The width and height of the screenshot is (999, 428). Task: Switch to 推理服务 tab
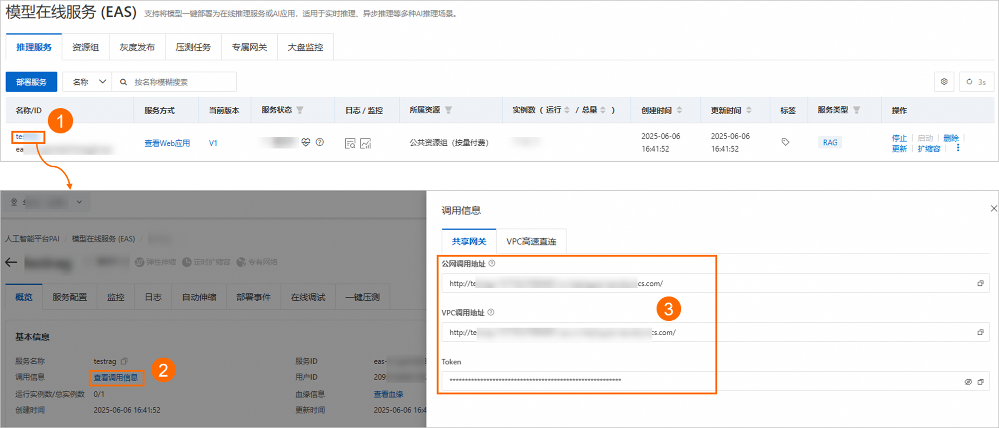click(34, 47)
